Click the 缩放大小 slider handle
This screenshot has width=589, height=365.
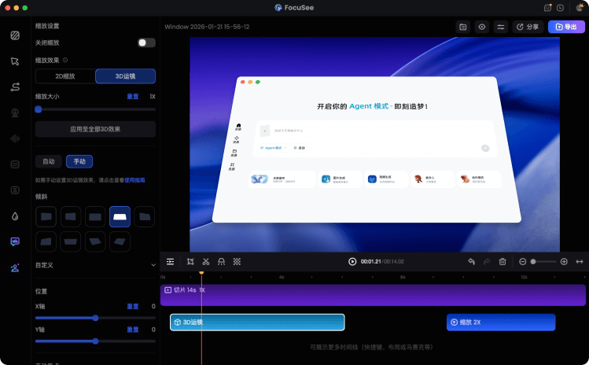39,109
